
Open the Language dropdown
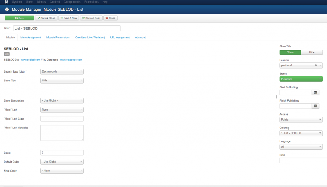pos(301,147)
